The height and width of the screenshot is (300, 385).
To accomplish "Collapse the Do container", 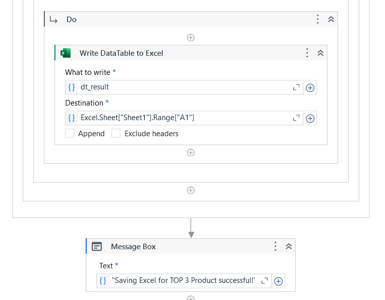I will tap(331, 19).
